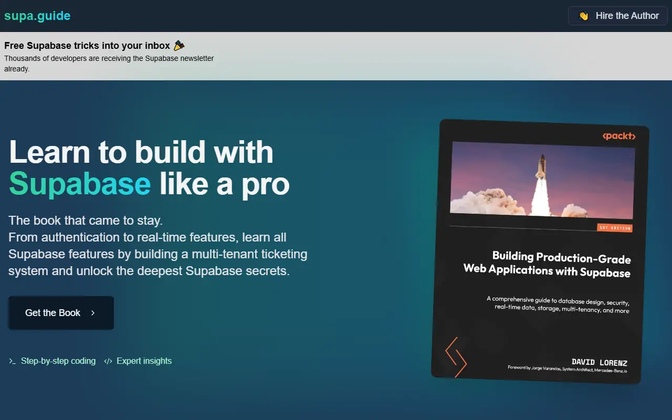Click the "Foreword by Jorge Varandas" line
Image resolution: width=672 pixels, height=420 pixels.
(x=568, y=369)
